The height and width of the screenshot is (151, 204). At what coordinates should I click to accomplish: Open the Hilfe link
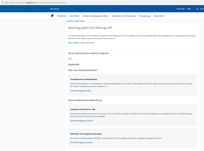[189, 9]
